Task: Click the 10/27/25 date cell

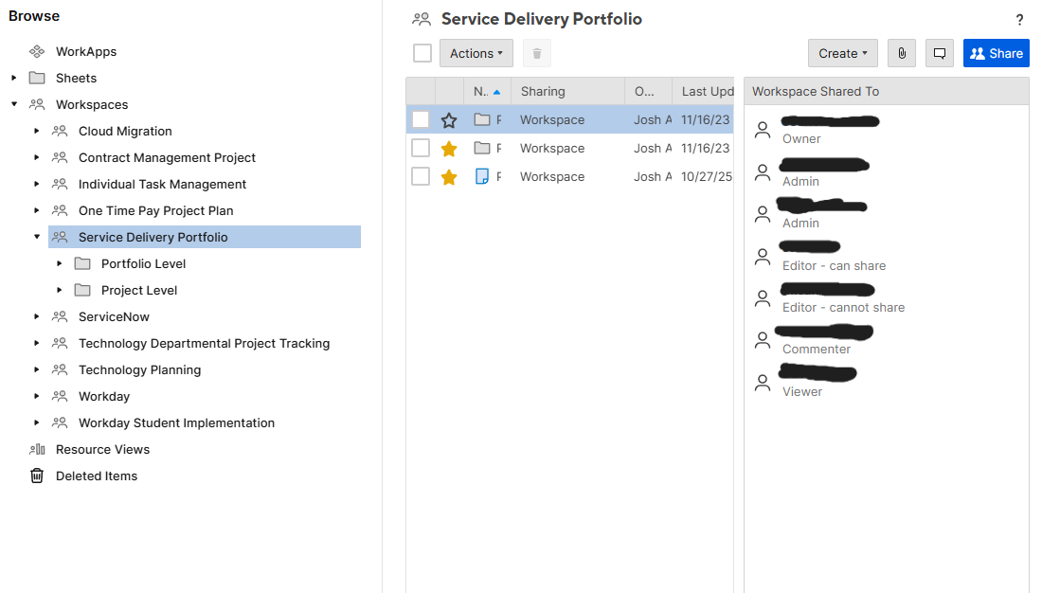Action: pos(707,176)
